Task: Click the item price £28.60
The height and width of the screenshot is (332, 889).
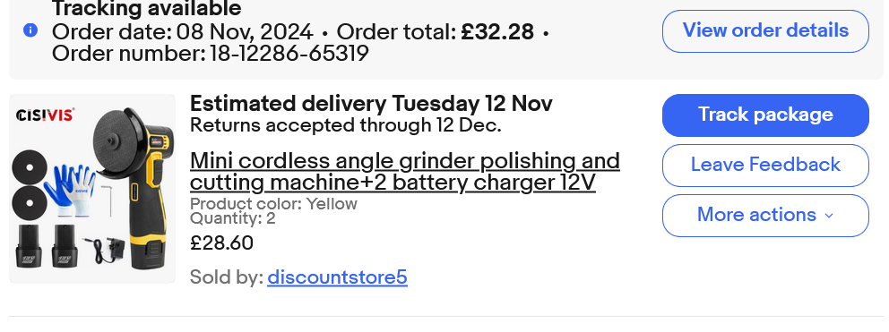Action: tap(221, 243)
